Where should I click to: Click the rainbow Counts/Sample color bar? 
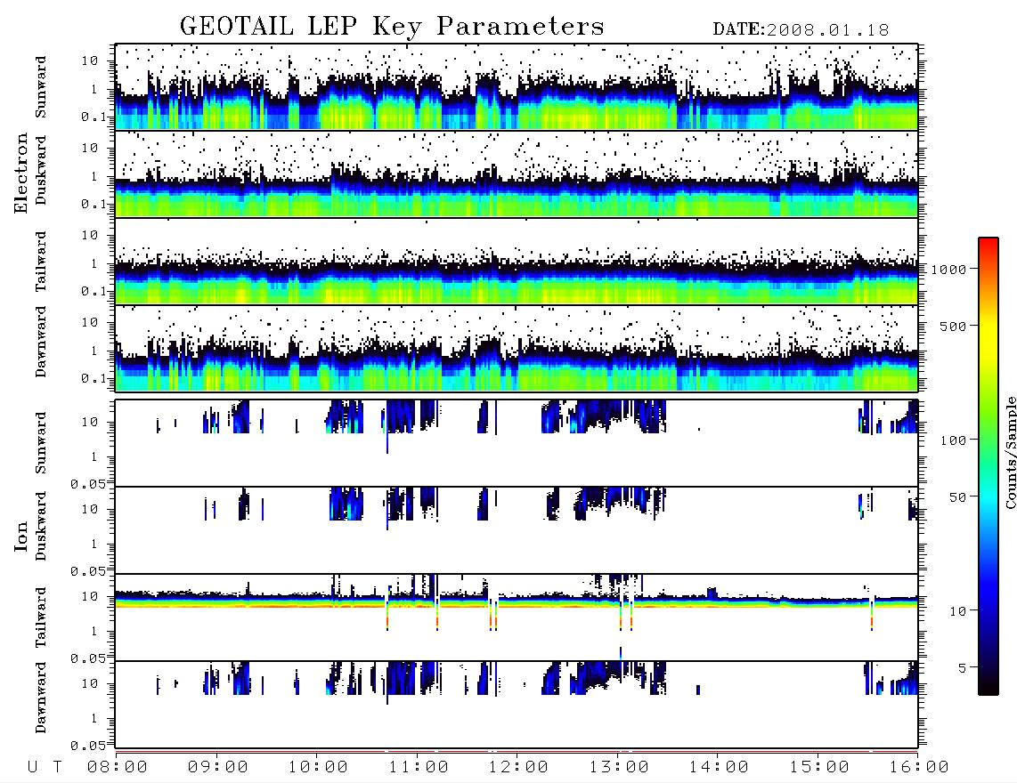989,466
